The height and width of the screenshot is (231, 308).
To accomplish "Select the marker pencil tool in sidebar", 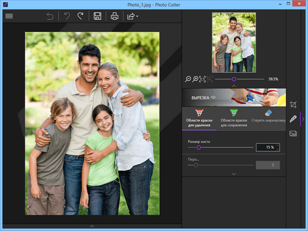I will coord(293,119).
